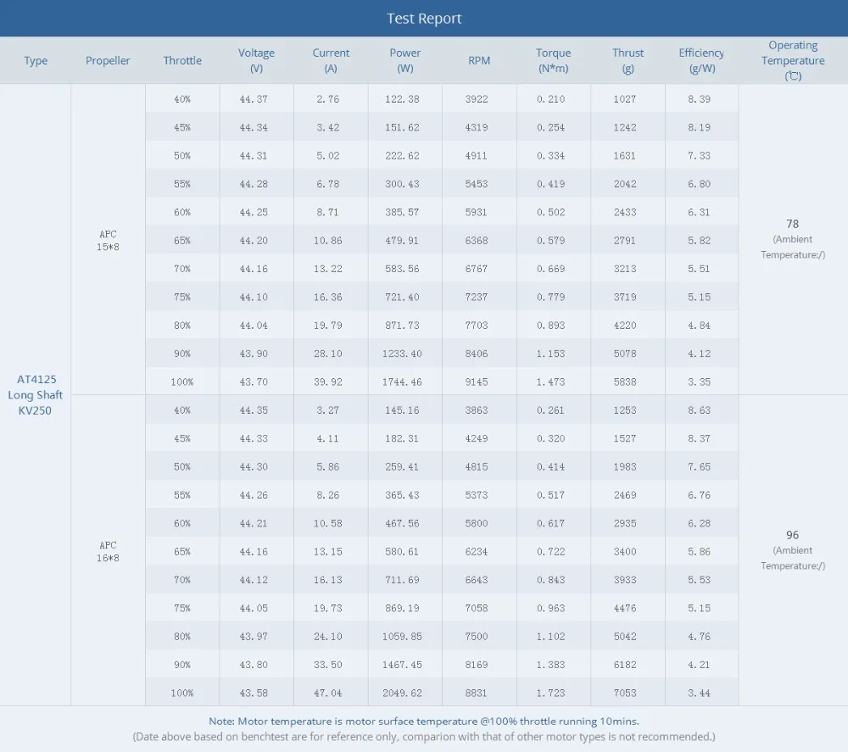Click the 44.37 voltage cell

[x=254, y=99]
